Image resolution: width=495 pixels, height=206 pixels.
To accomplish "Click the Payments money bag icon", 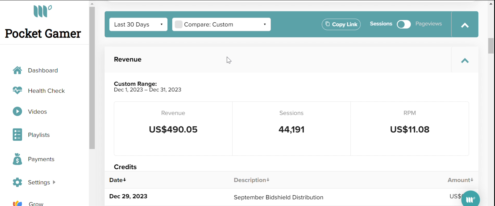I will (x=17, y=159).
